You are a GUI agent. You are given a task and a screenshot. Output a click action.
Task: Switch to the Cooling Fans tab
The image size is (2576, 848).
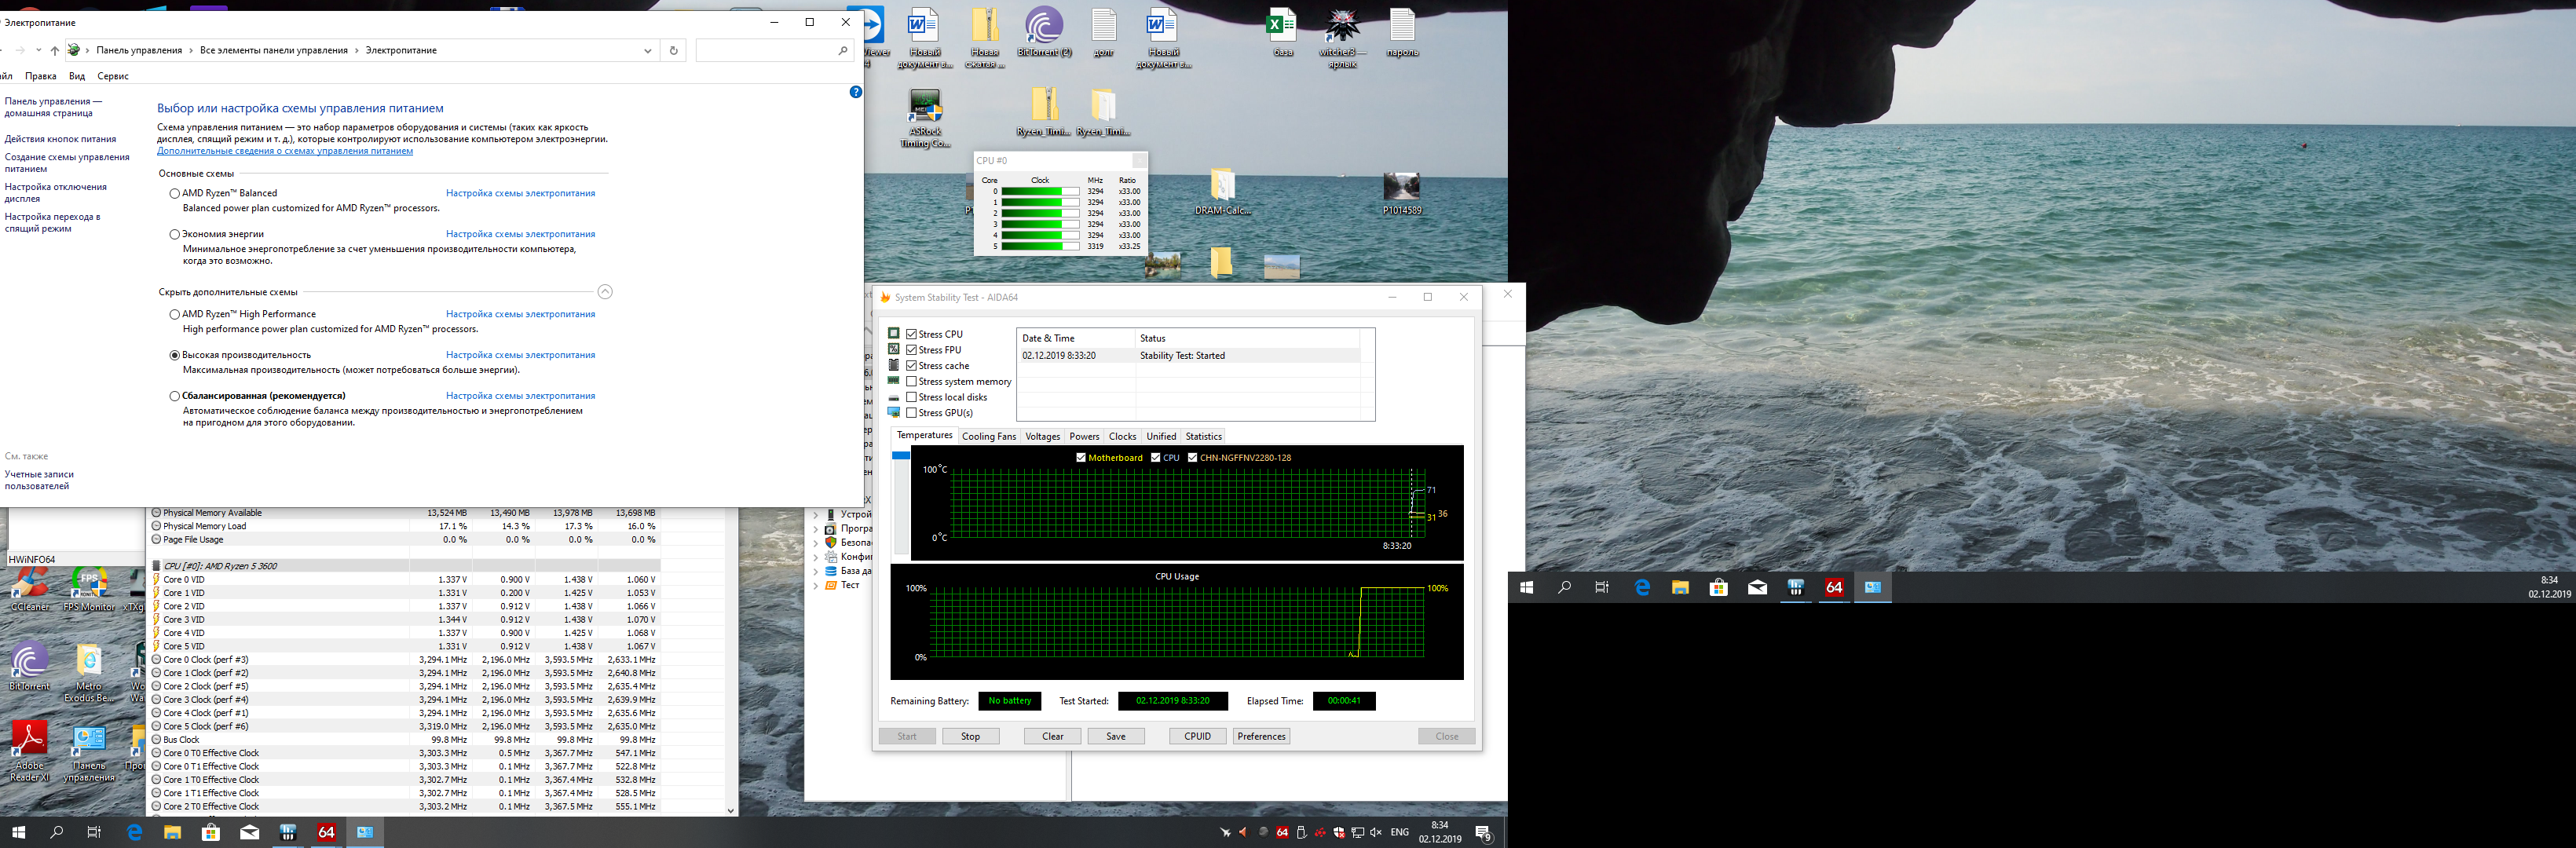click(x=988, y=436)
